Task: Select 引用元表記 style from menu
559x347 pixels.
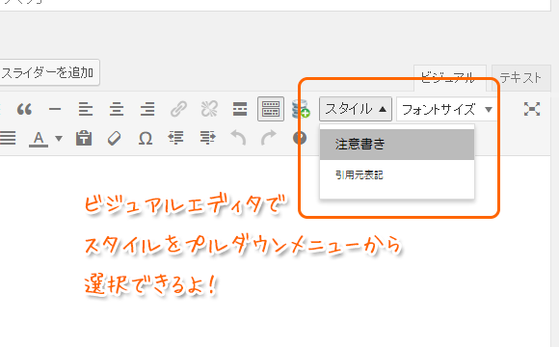Action: pyautogui.click(x=397, y=175)
